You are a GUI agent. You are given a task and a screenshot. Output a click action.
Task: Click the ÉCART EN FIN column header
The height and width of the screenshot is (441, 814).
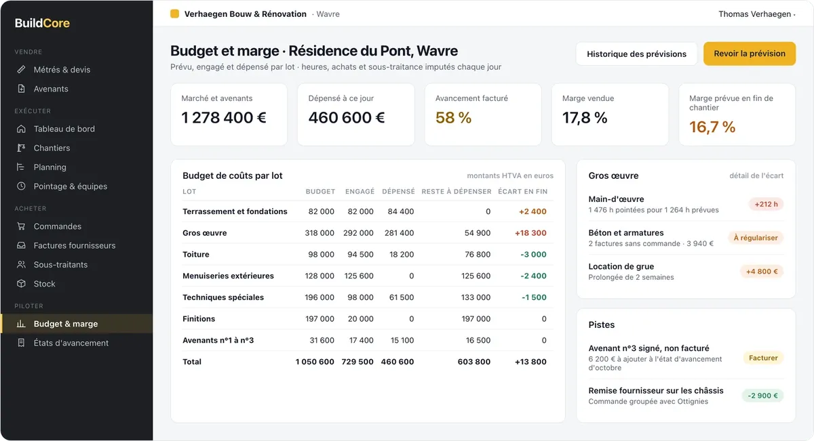point(522,192)
